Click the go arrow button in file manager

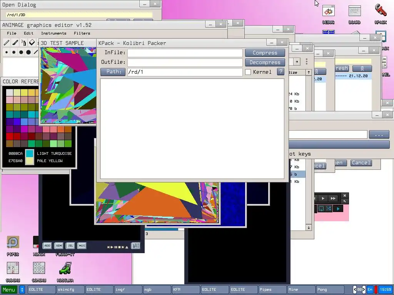coord(297,61)
